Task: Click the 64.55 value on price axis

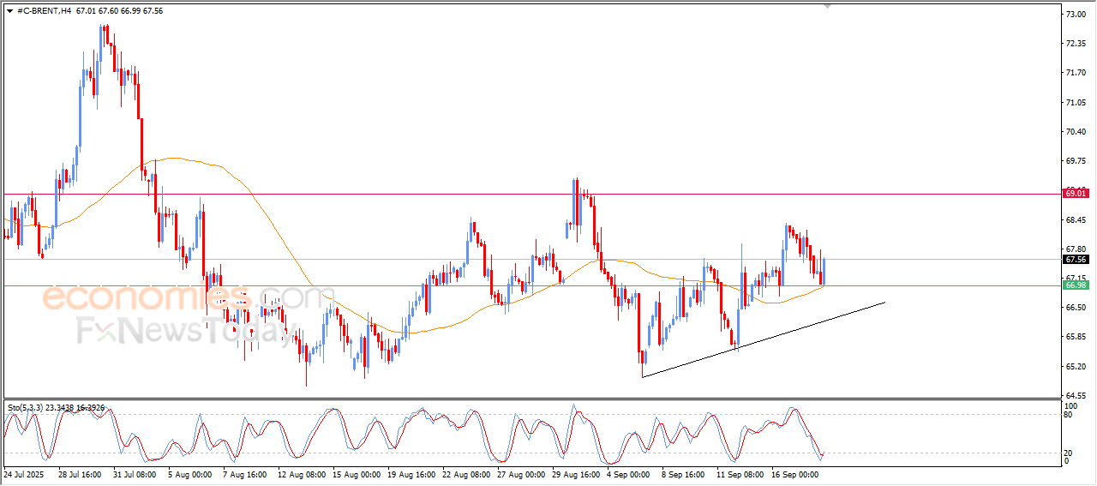Action: [1076, 396]
